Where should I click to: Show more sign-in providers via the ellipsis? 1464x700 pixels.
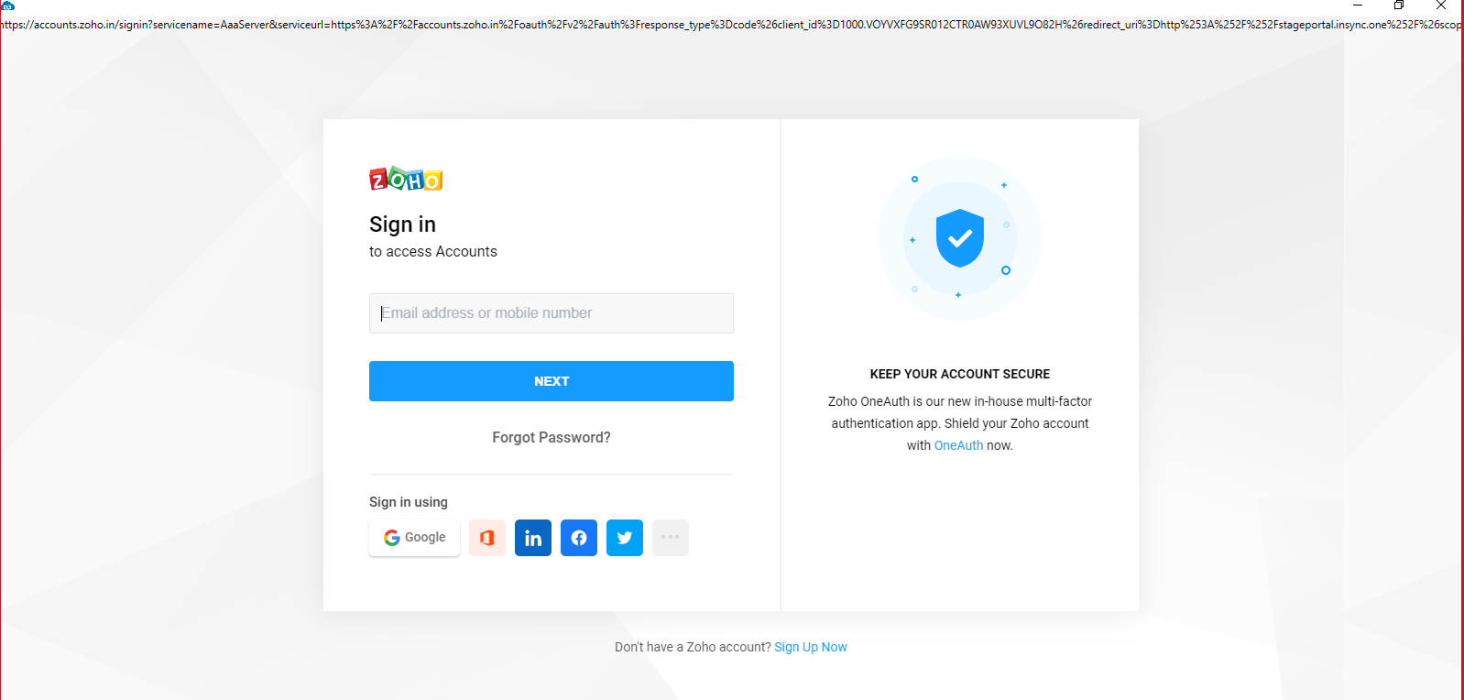(671, 538)
